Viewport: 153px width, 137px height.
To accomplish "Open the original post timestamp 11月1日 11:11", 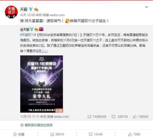I will (30, 116).
